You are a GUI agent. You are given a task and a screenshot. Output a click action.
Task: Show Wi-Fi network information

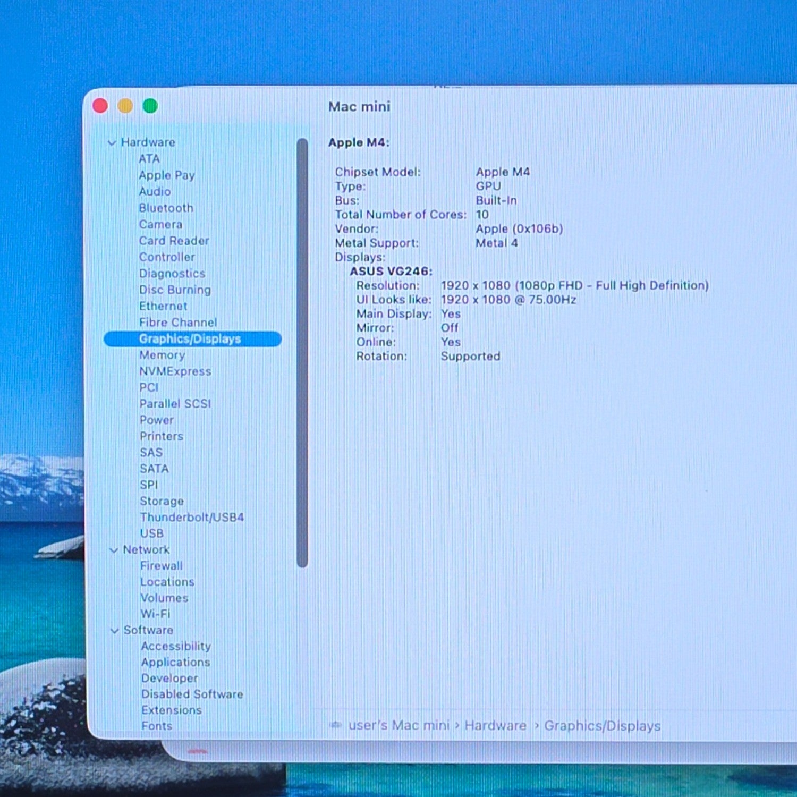156,614
